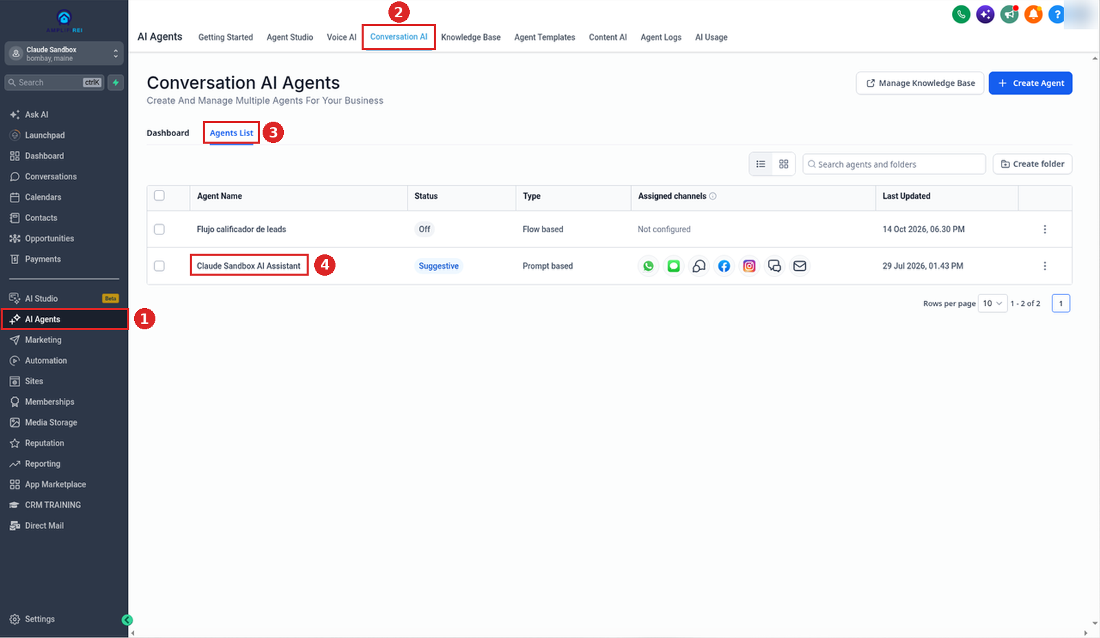Click the Facebook channel icon

724,266
